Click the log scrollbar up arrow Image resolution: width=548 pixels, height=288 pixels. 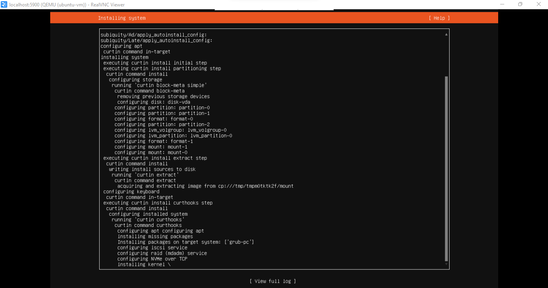tap(446, 35)
